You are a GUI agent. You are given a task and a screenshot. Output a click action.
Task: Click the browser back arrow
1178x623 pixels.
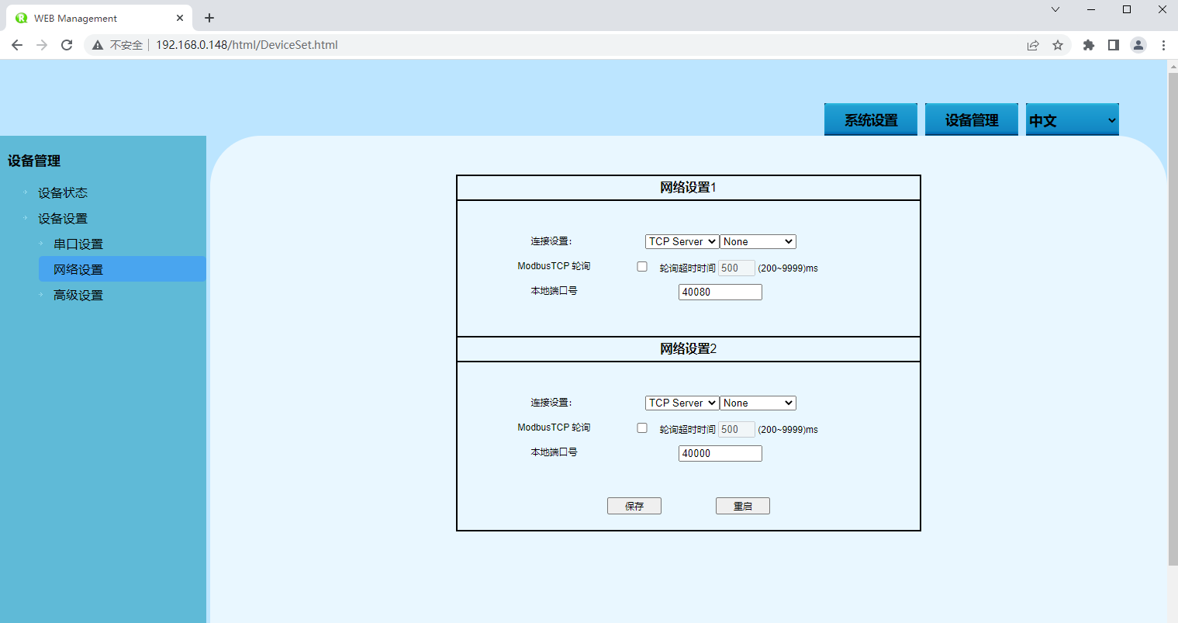[x=17, y=45]
